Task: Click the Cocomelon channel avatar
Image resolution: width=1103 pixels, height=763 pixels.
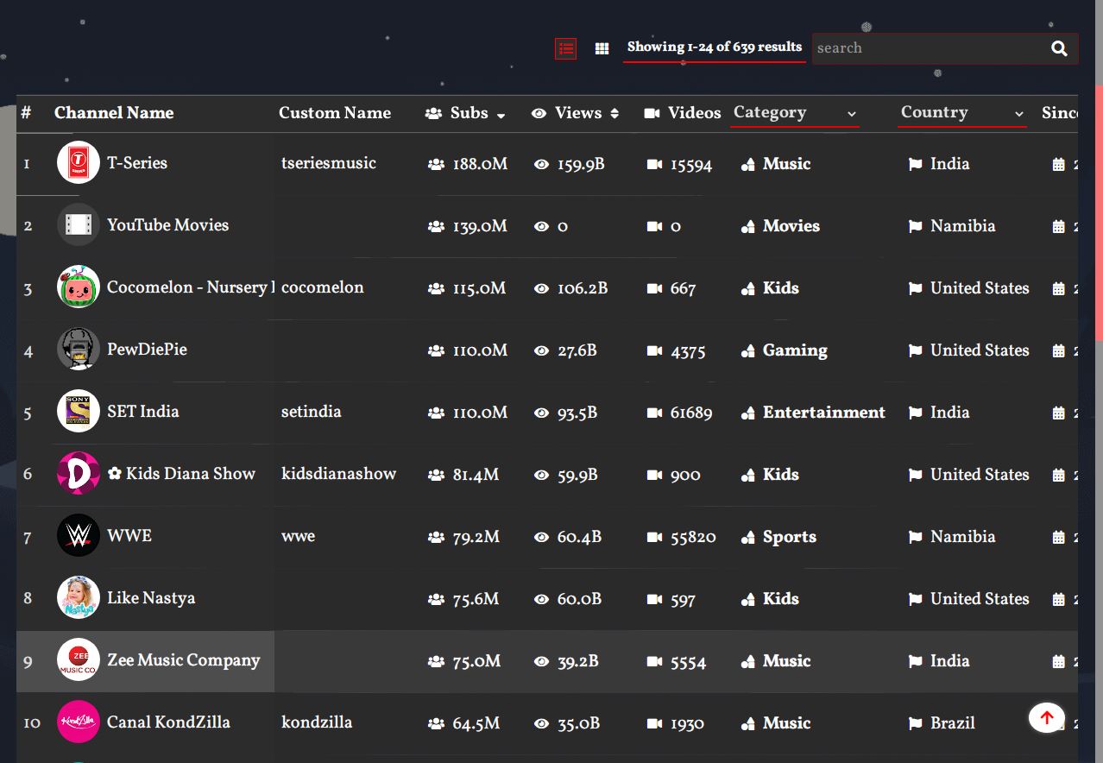Action: point(79,287)
